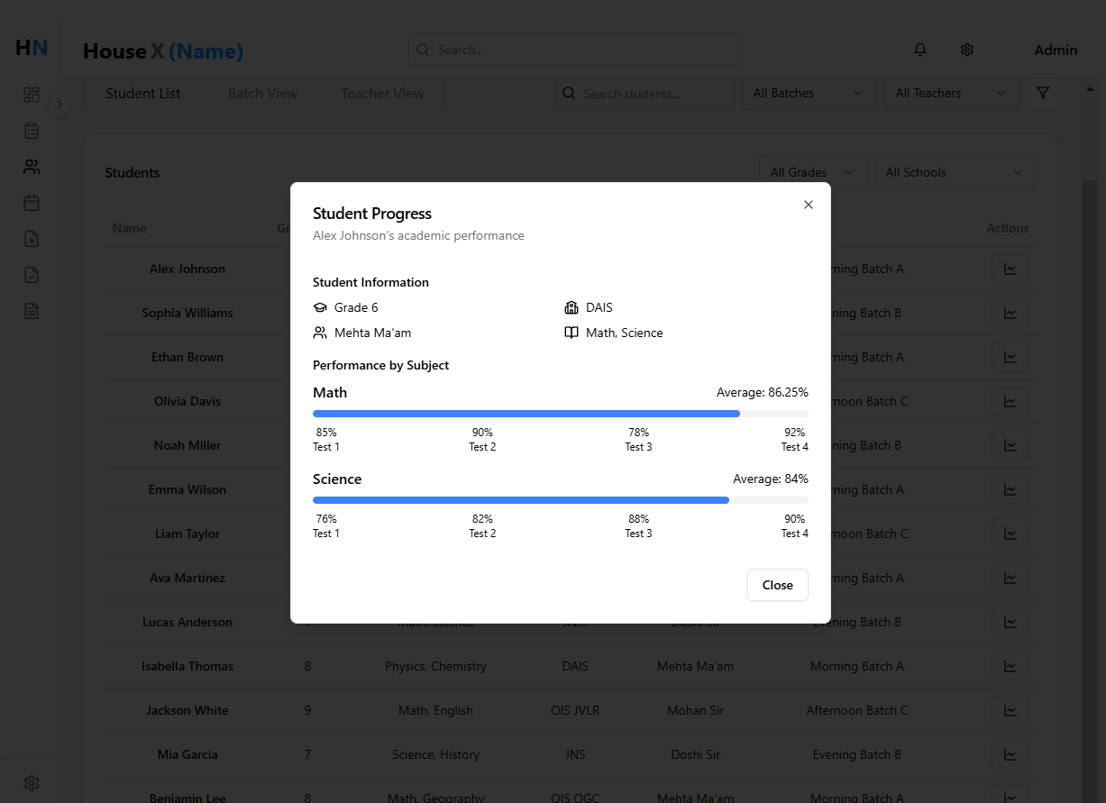Click the Close button in the Student Progress dialog
The width and height of the screenshot is (1106, 803).
[777, 585]
